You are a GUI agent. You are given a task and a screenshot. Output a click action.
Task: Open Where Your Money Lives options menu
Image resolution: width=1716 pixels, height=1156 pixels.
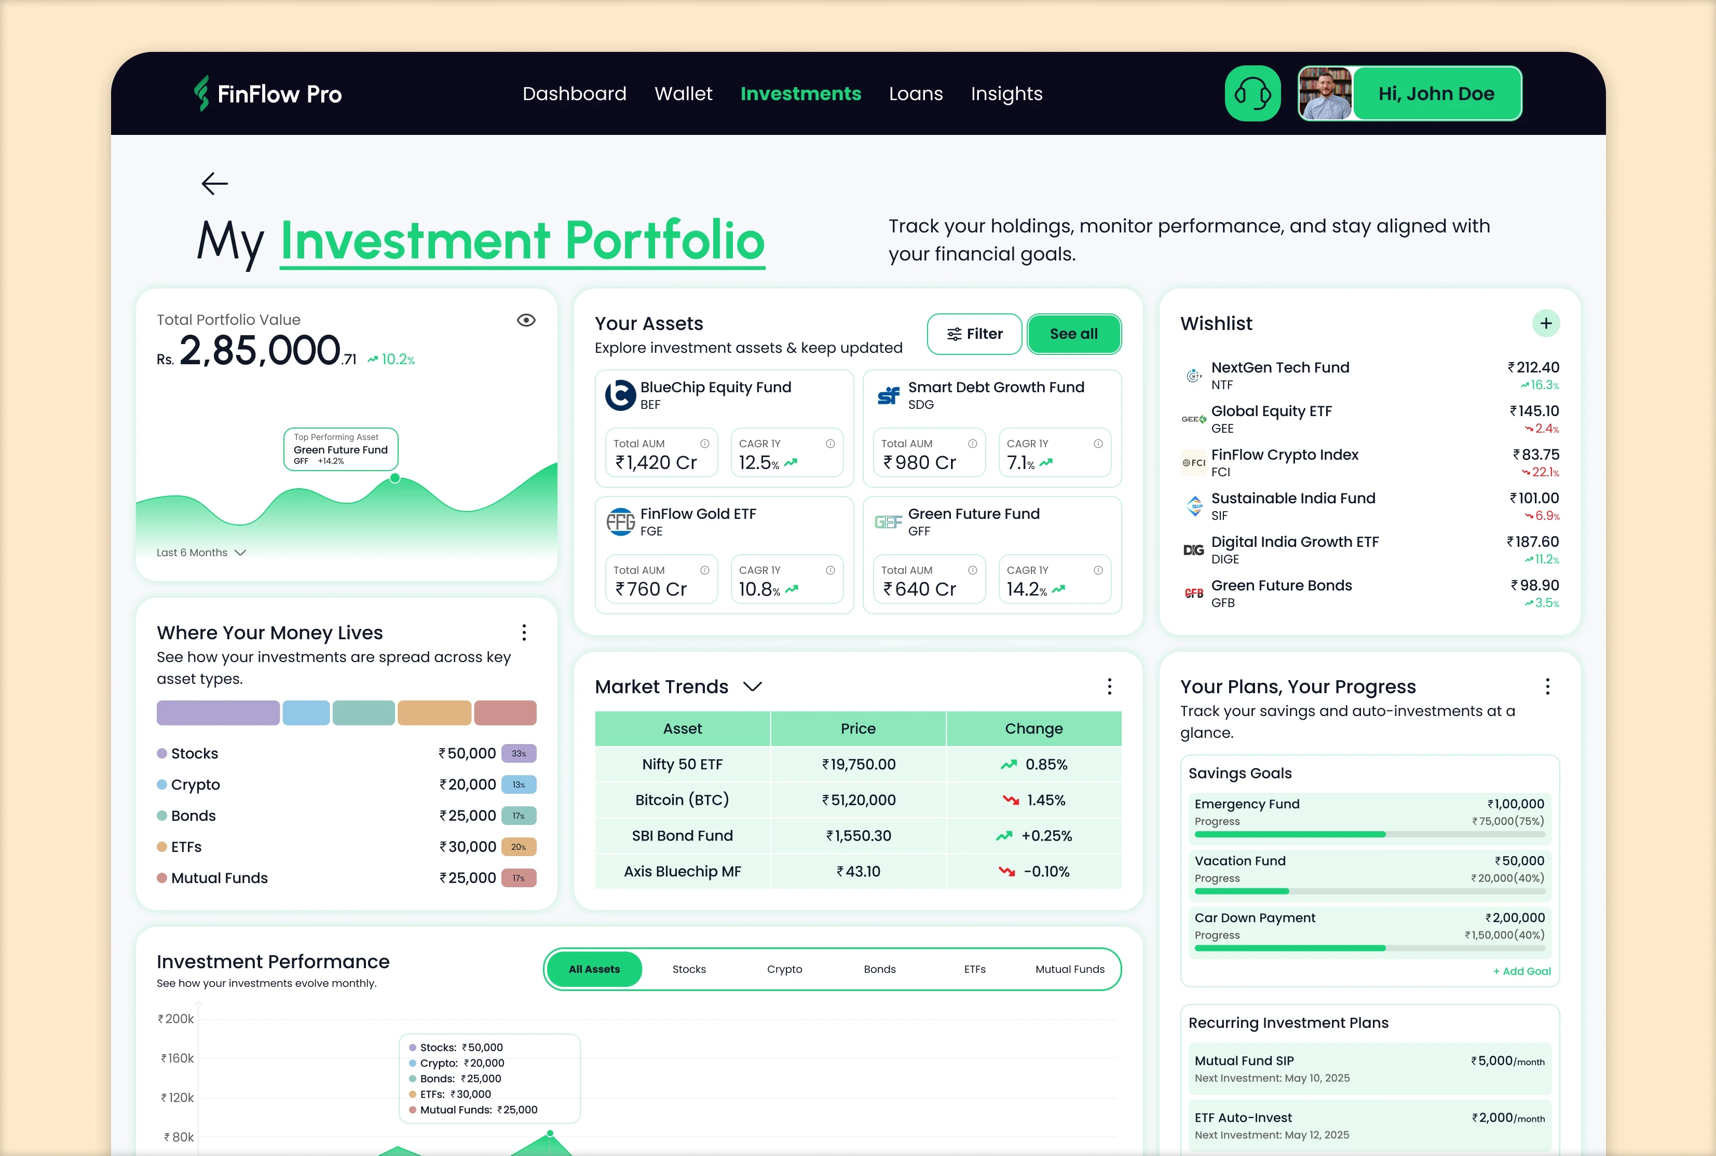pyautogui.click(x=524, y=632)
